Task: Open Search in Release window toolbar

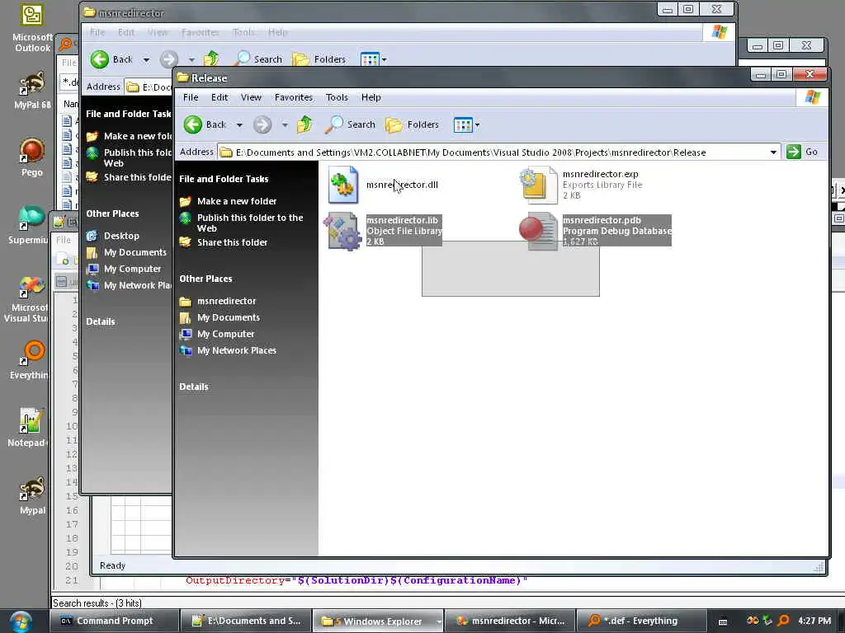Action: (351, 124)
